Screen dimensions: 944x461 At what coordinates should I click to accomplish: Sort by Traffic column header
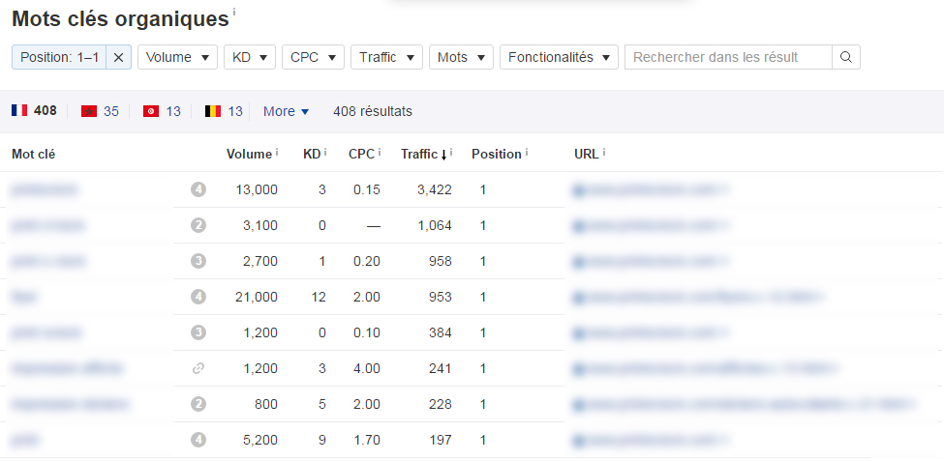(424, 155)
